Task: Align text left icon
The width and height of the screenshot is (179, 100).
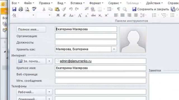Action: pyautogui.click(x=116, y=15)
